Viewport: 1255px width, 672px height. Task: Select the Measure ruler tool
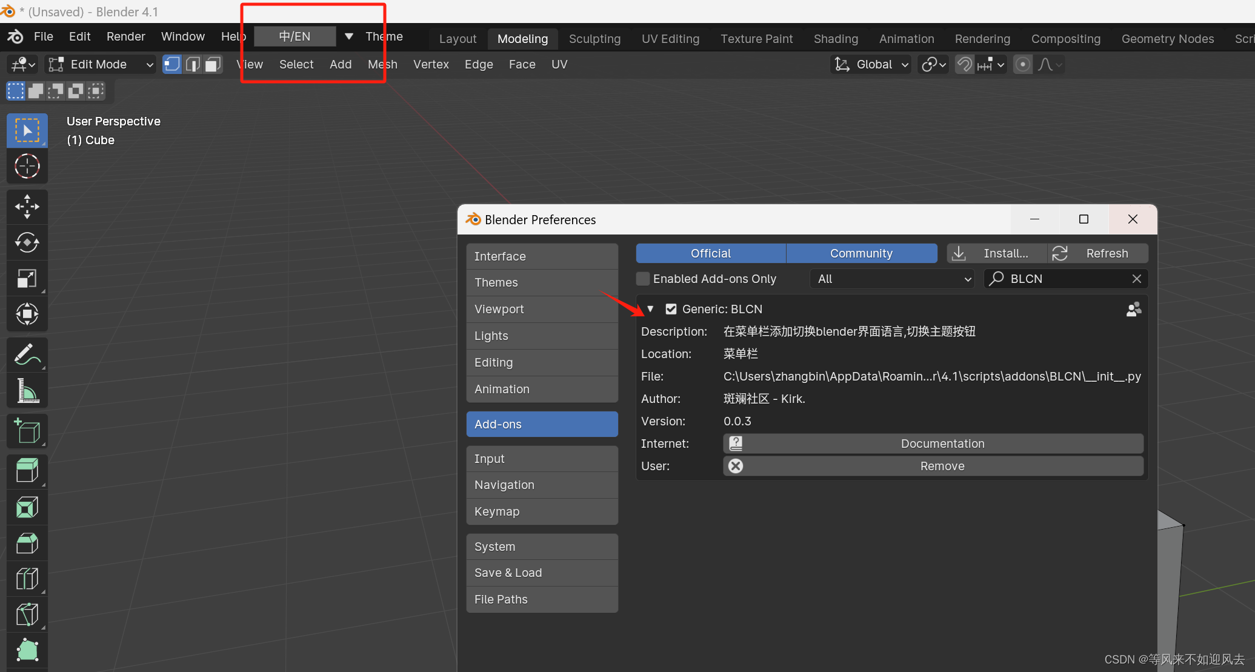[27, 390]
